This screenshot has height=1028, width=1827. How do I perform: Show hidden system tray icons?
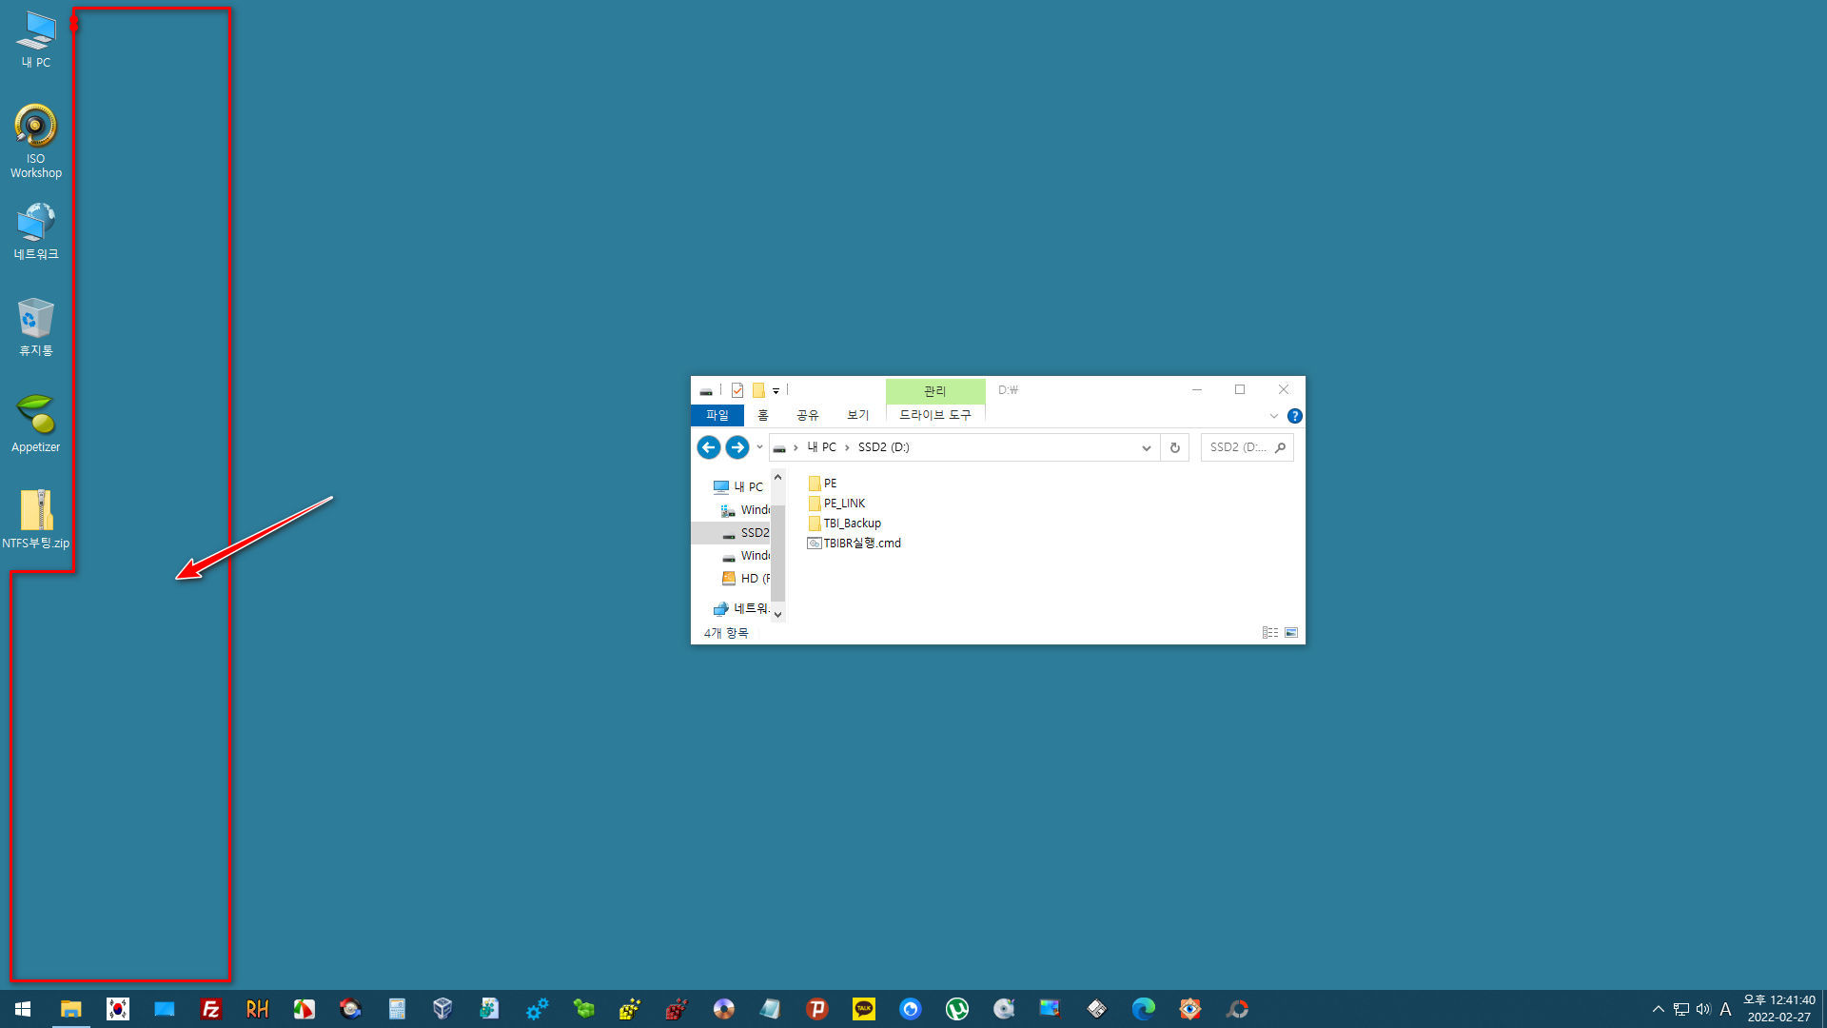point(1659,1009)
